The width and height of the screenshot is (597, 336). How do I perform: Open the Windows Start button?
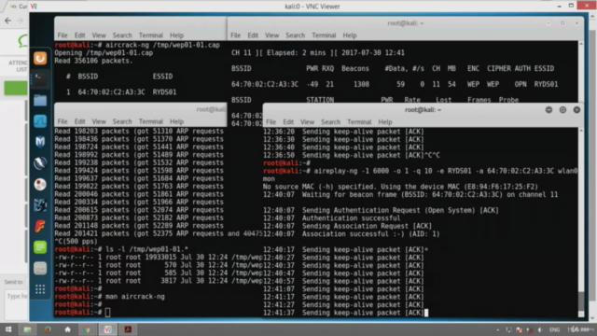(x=8, y=329)
